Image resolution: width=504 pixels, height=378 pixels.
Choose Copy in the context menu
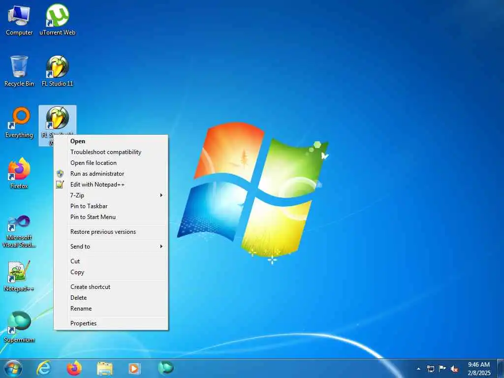pos(111,272)
